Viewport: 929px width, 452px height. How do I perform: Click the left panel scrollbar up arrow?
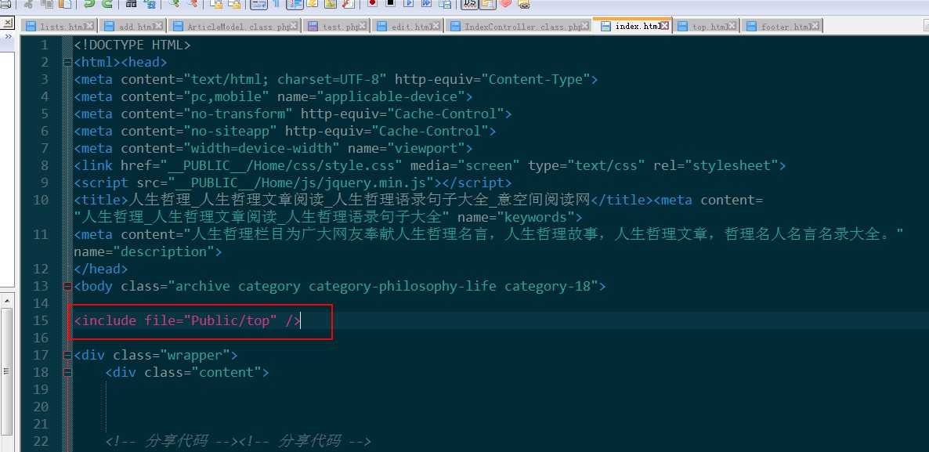pos(7,300)
